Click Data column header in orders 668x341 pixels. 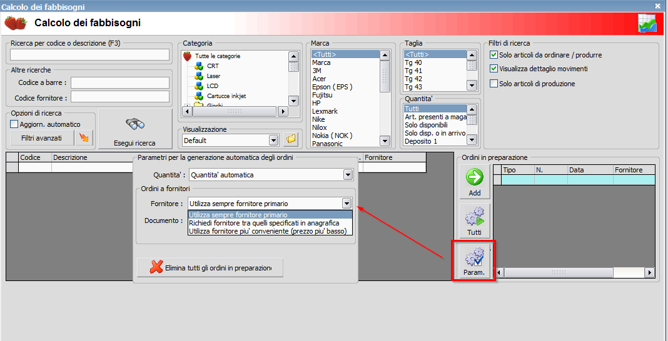tap(590, 170)
